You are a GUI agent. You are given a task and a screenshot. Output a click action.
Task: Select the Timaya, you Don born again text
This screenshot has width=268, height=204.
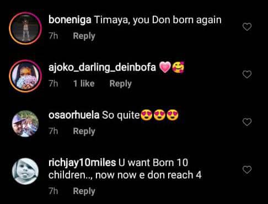coord(158,20)
